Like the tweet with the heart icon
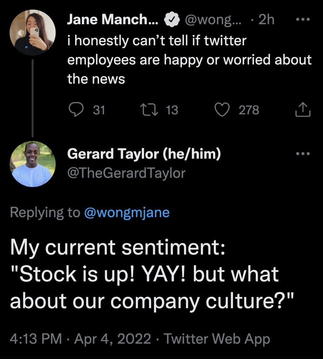The width and height of the screenshot is (323, 359). tap(222, 110)
